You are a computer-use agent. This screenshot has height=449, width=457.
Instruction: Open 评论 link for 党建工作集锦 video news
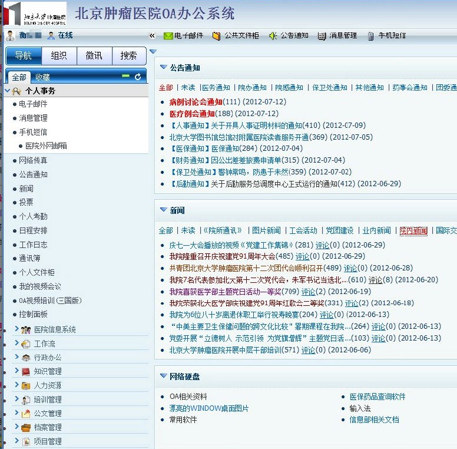point(322,245)
